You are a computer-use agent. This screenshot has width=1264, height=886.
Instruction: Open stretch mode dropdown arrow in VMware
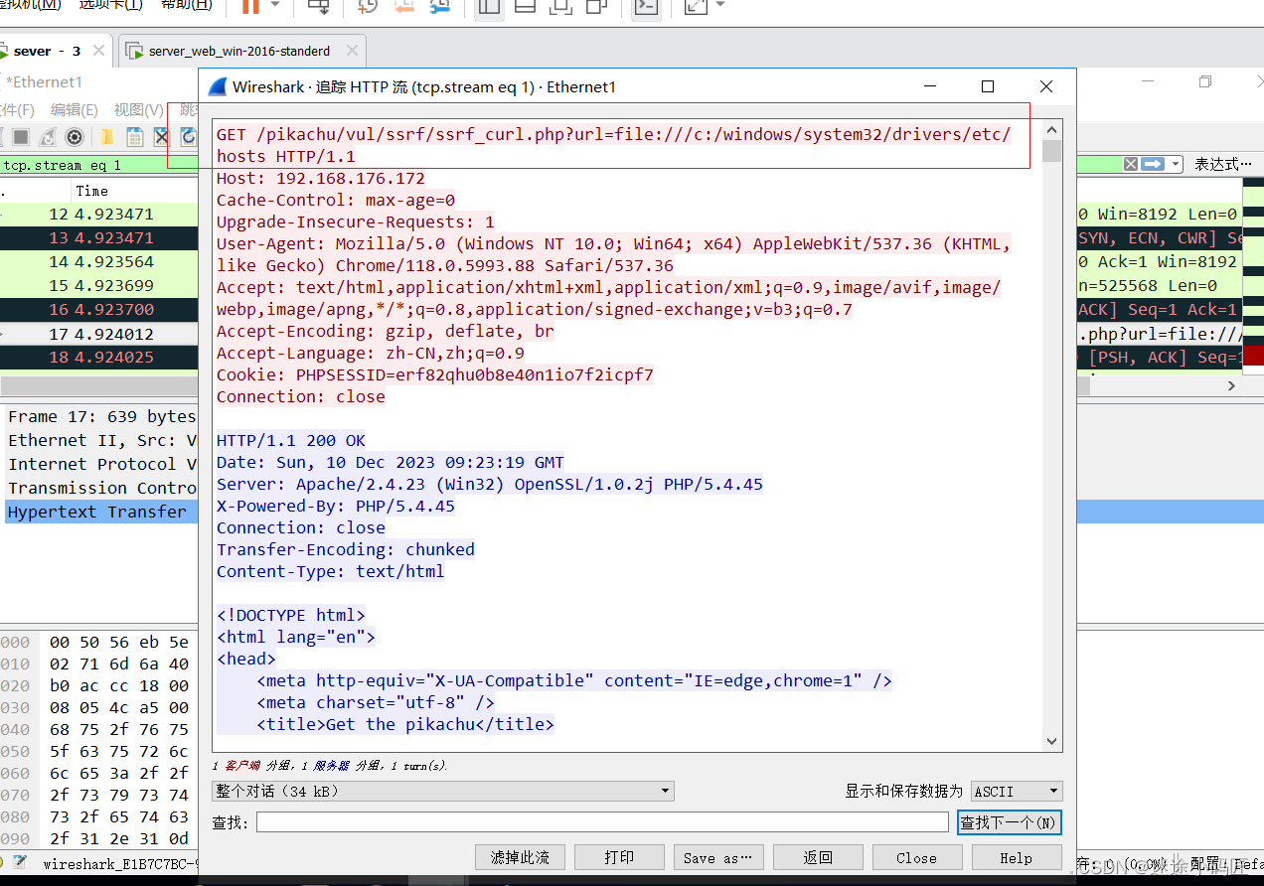[x=720, y=5]
